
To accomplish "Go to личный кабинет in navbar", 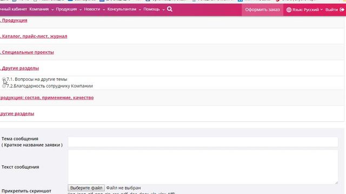I will point(13,9).
